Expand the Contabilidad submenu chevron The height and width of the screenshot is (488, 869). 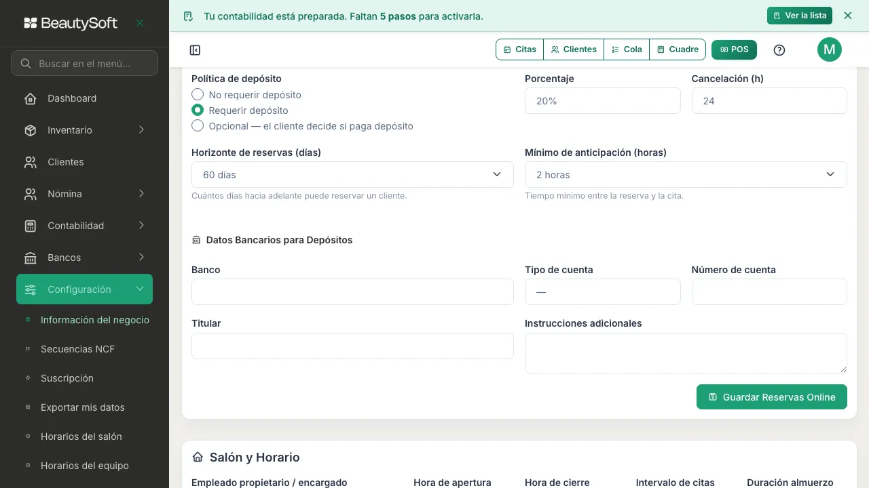[x=141, y=226]
